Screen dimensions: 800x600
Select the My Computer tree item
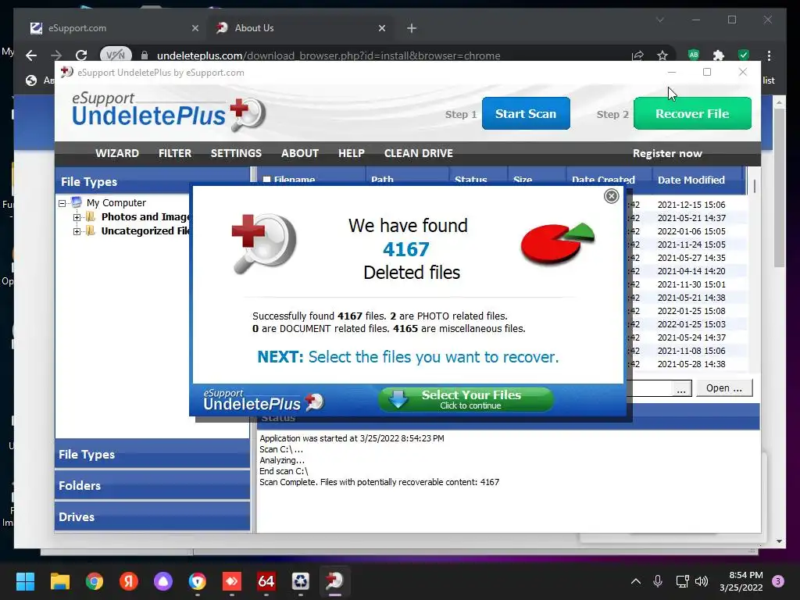116,202
